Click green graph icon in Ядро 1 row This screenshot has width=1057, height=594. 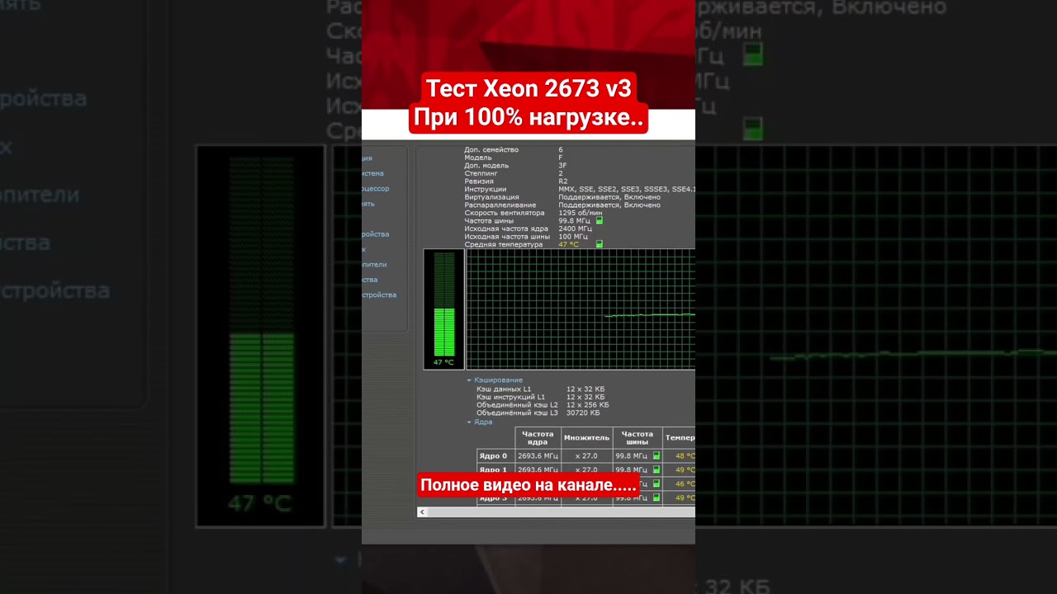[x=656, y=469]
